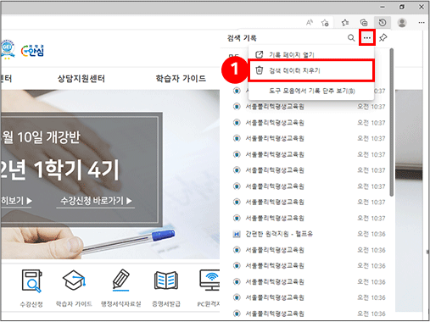The width and height of the screenshot is (430, 322).
Task: Add this page to favorites star-plus icon
Action: pyautogui.click(x=325, y=23)
